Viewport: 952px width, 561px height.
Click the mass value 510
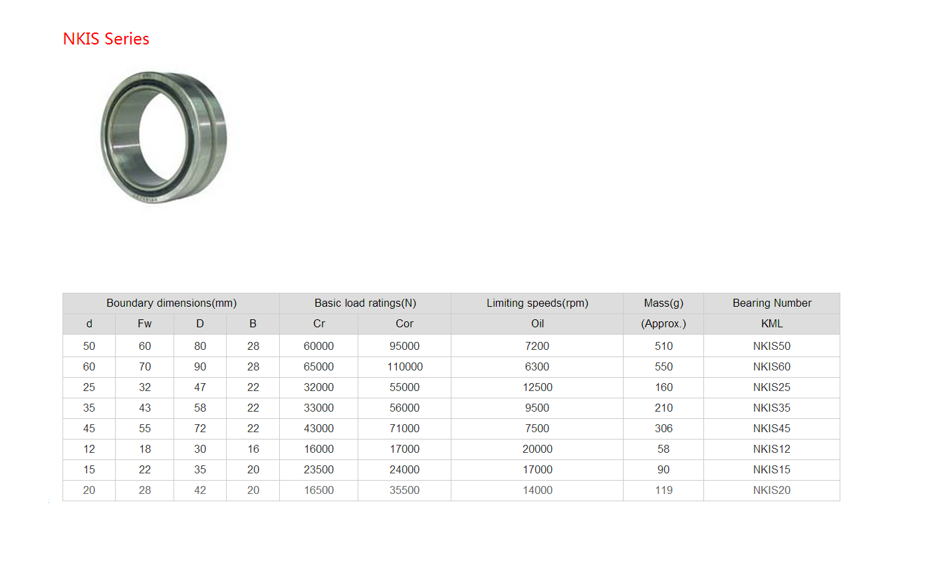663,347
